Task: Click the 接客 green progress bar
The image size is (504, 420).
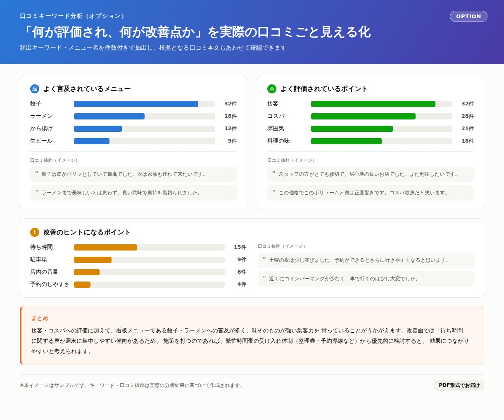Action: (x=382, y=104)
